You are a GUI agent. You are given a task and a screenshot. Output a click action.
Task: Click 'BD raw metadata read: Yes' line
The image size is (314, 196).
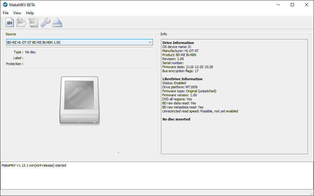coord(183,107)
